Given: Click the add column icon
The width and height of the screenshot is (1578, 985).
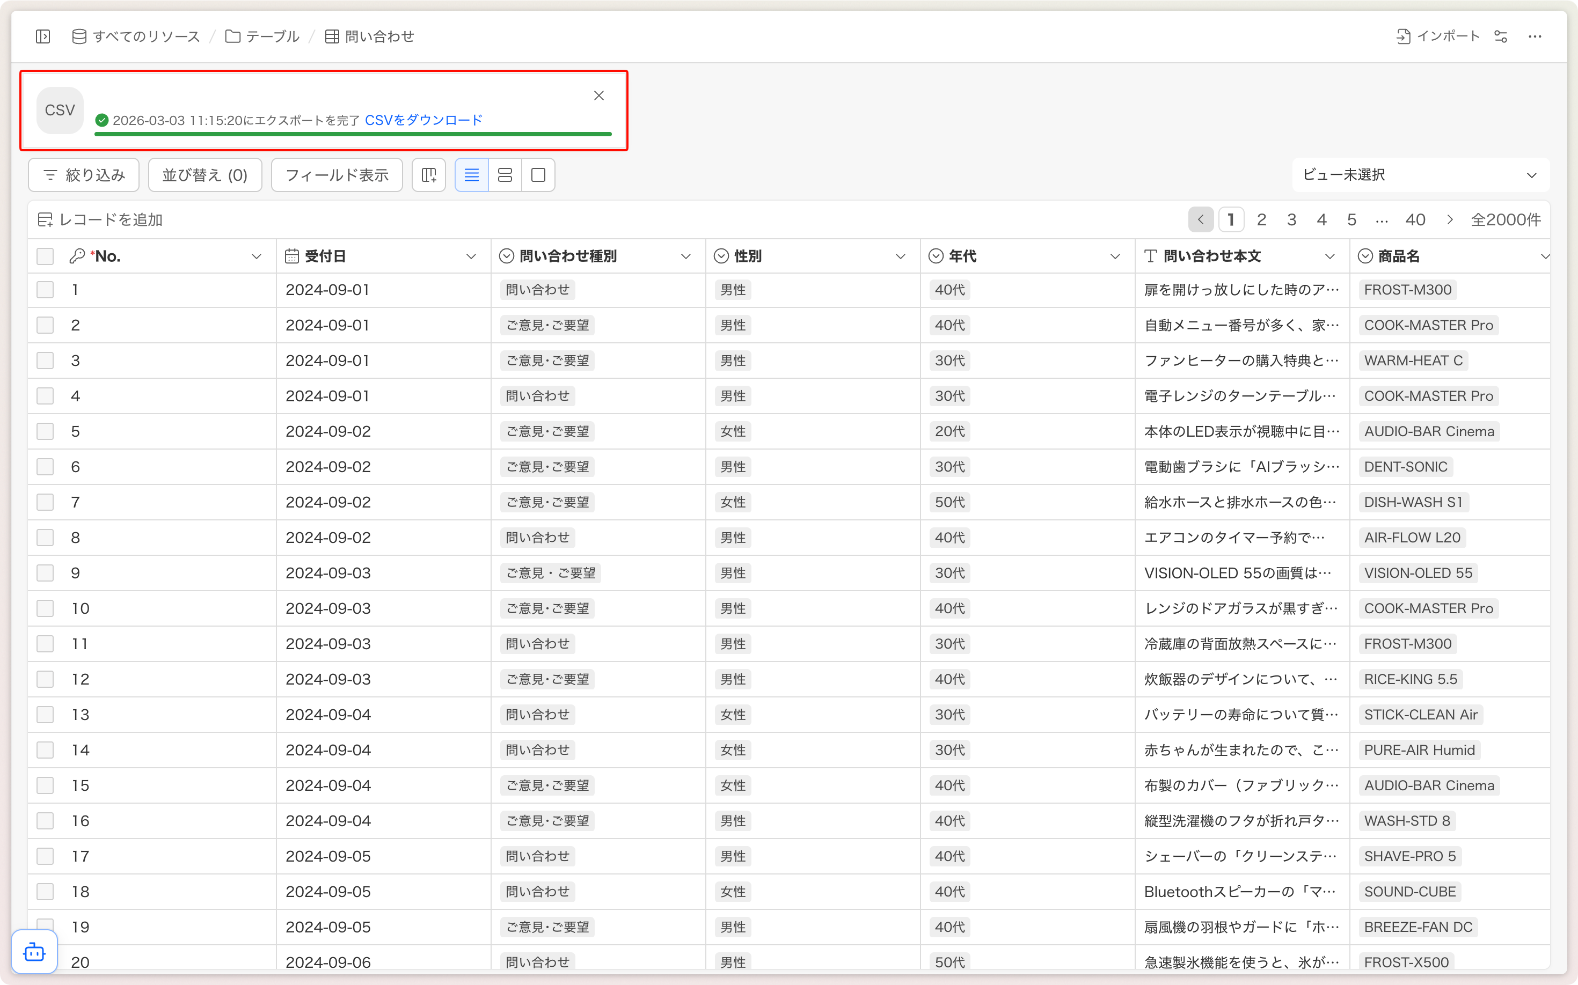Looking at the screenshot, I should pos(429,174).
